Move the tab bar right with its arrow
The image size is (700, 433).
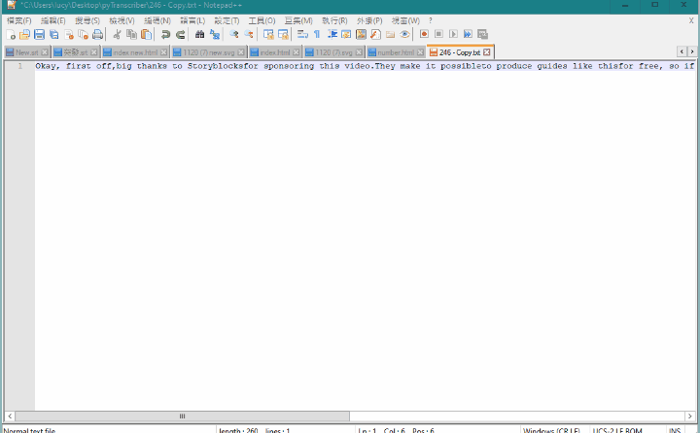click(x=692, y=51)
